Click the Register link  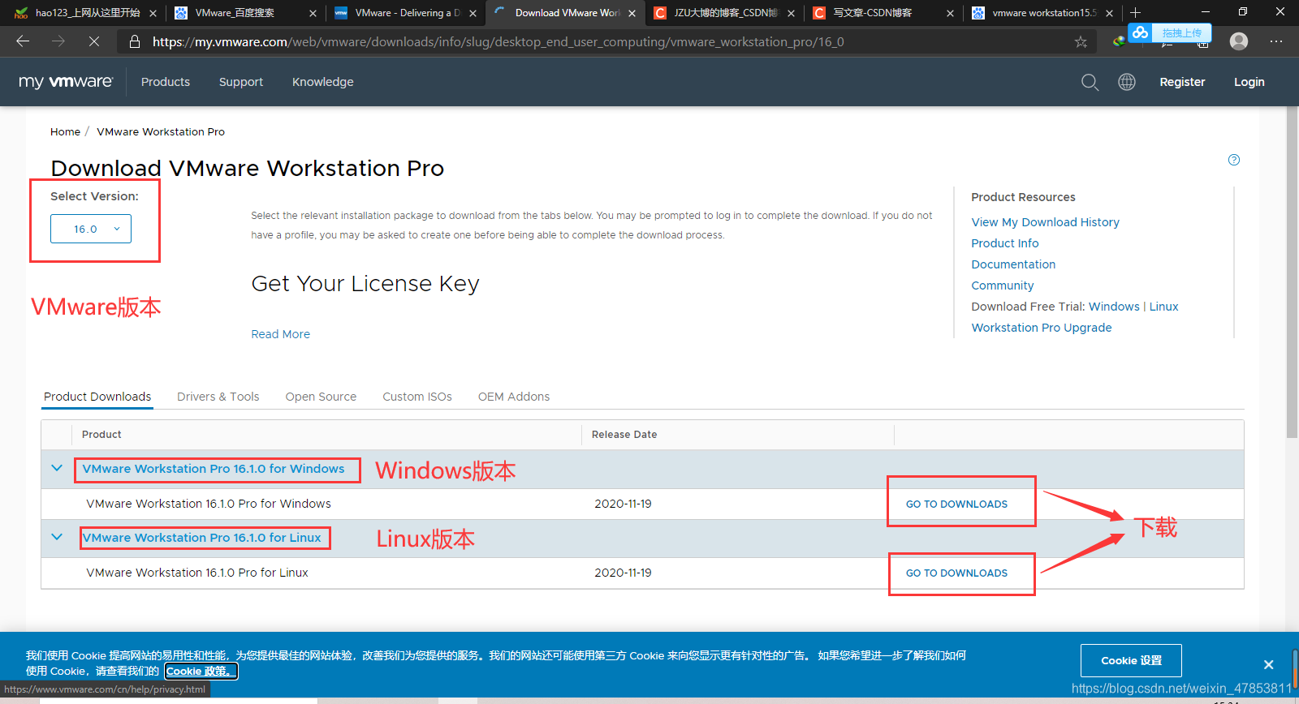[x=1182, y=82]
